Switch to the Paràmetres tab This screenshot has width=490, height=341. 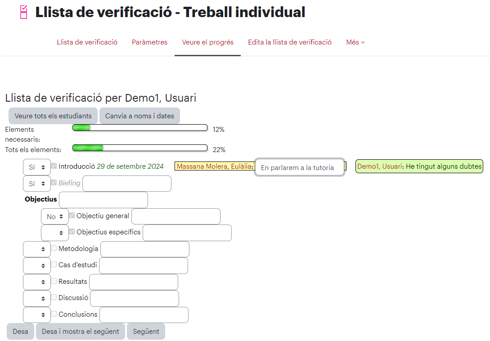[149, 42]
